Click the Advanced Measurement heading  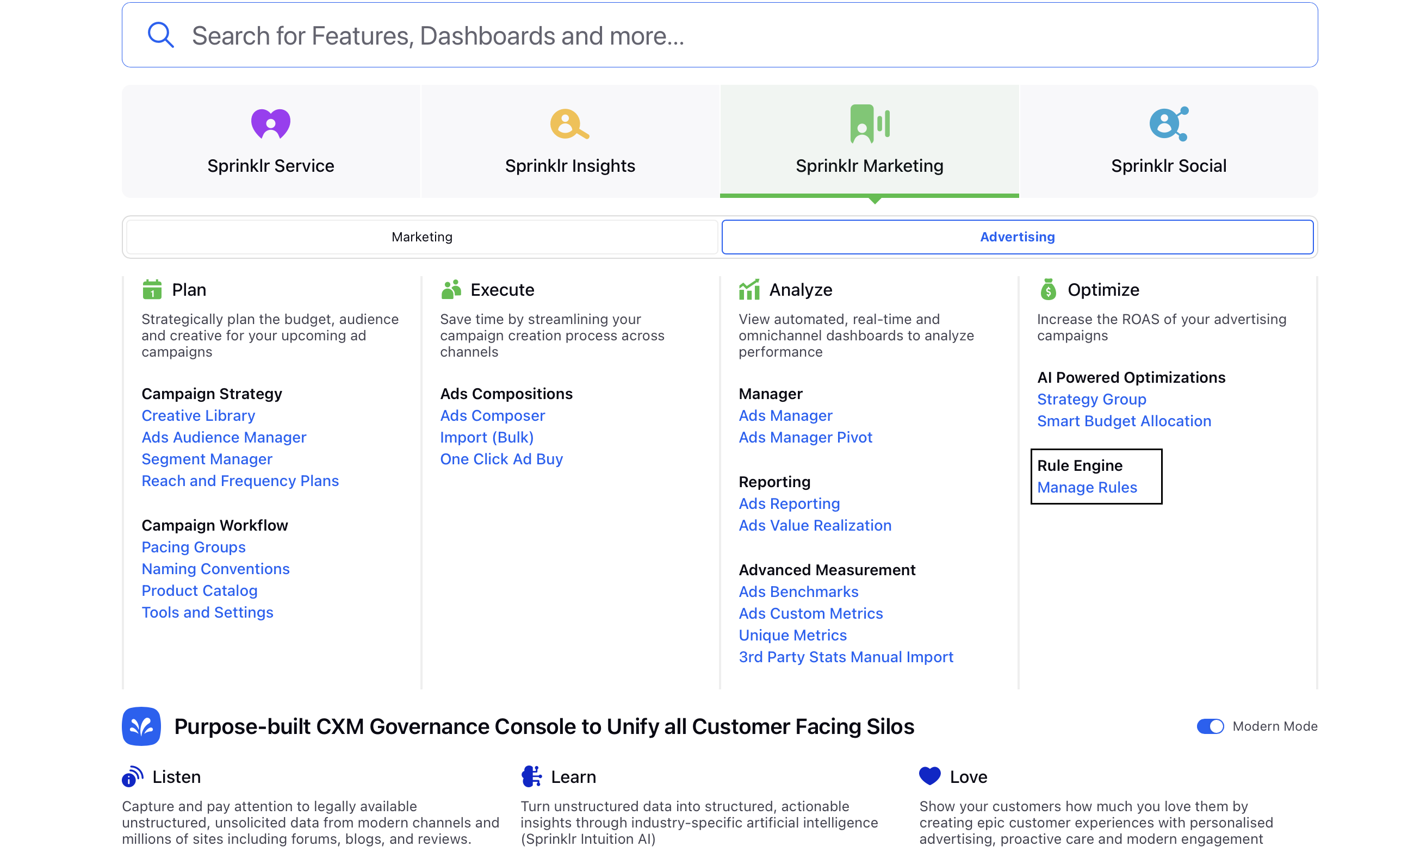pyautogui.click(x=827, y=570)
